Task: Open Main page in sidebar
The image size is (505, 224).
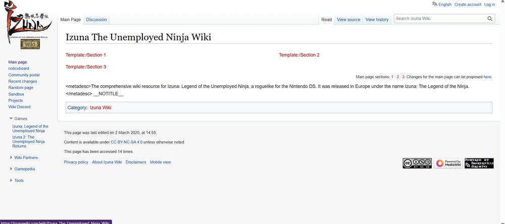Action: [18, 62]
